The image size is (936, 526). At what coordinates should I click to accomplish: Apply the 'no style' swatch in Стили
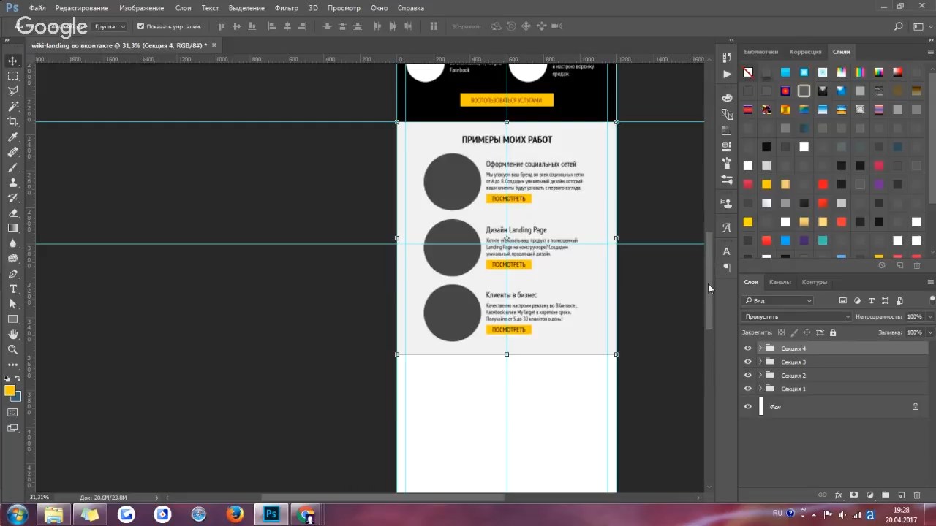(x=747, y=72)
